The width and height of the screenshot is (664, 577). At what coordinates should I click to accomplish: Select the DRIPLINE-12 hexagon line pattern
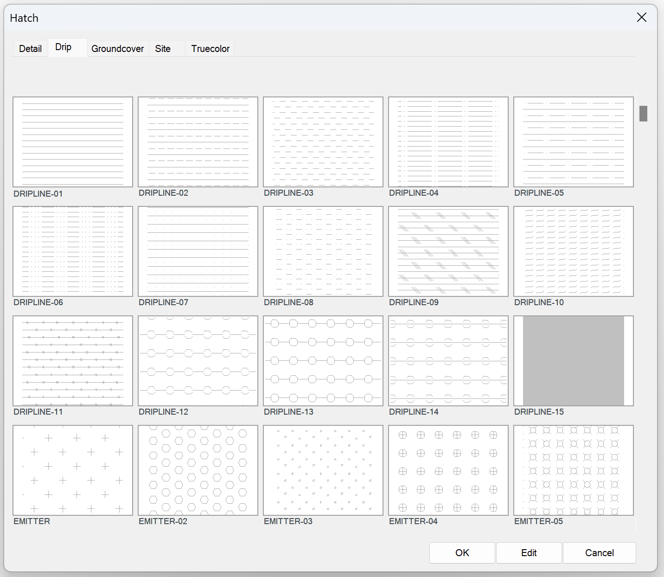click(198, 361)
